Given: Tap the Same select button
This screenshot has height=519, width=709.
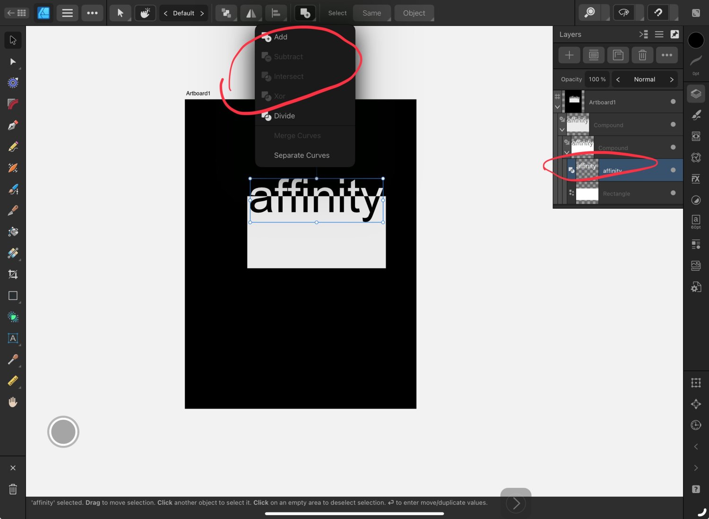Looking at the screenshot, I should 372,13.
